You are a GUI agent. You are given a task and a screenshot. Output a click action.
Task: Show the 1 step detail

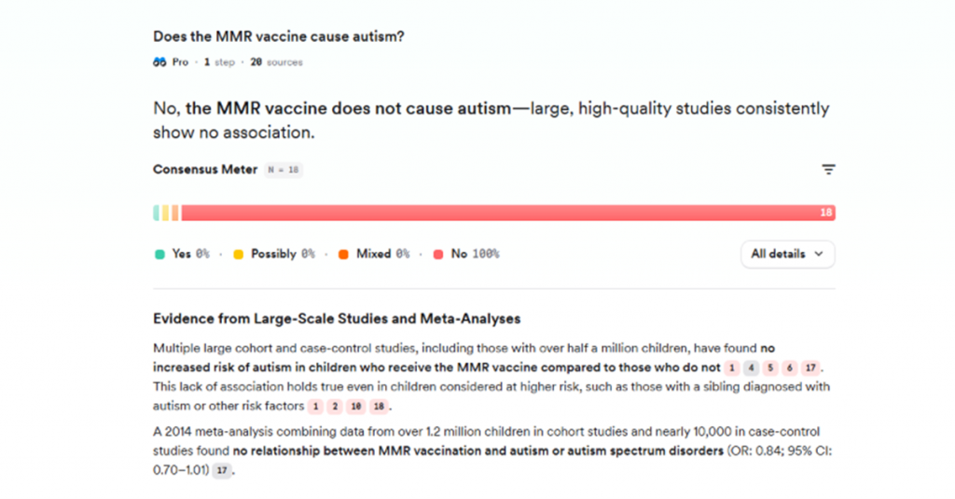tap(219, 62)
